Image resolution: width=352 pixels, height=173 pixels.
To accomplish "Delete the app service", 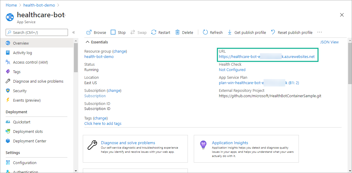I will (184, 32).
